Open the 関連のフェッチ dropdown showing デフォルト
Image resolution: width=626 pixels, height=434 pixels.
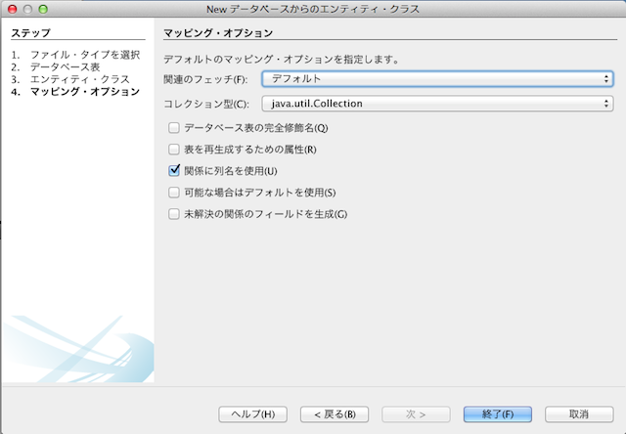tap(437, 78)
